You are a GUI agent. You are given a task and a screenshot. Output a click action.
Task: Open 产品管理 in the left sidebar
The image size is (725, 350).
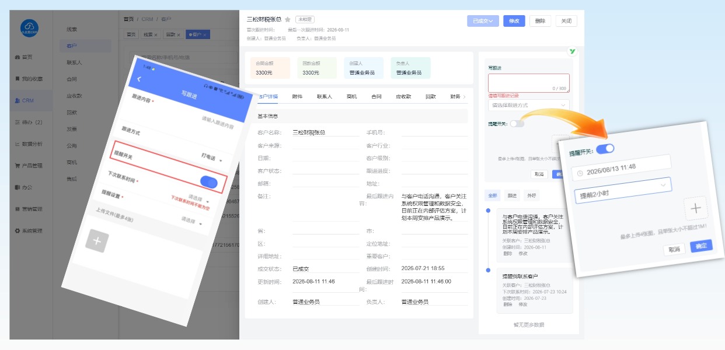(x=32, y=165)
